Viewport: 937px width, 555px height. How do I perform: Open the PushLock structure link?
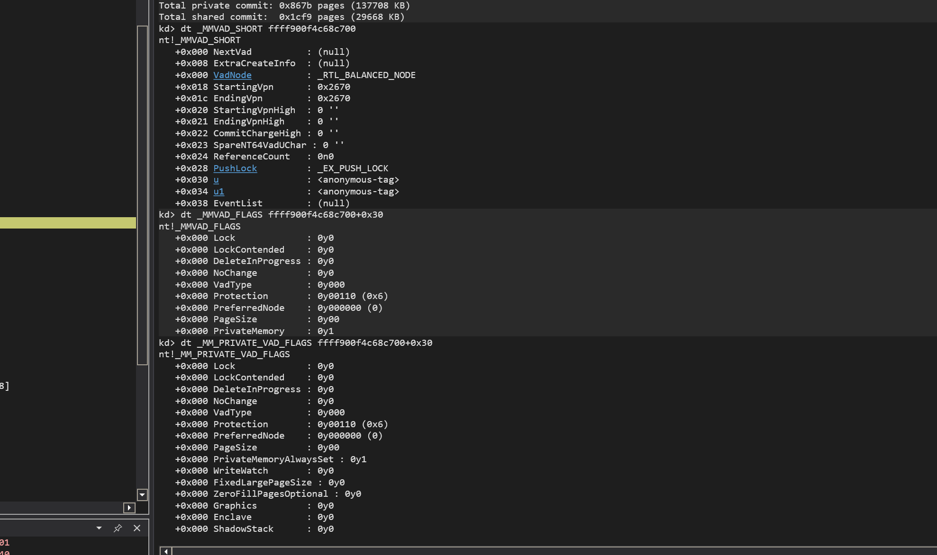pyautogui.click(x=235, y=168)
